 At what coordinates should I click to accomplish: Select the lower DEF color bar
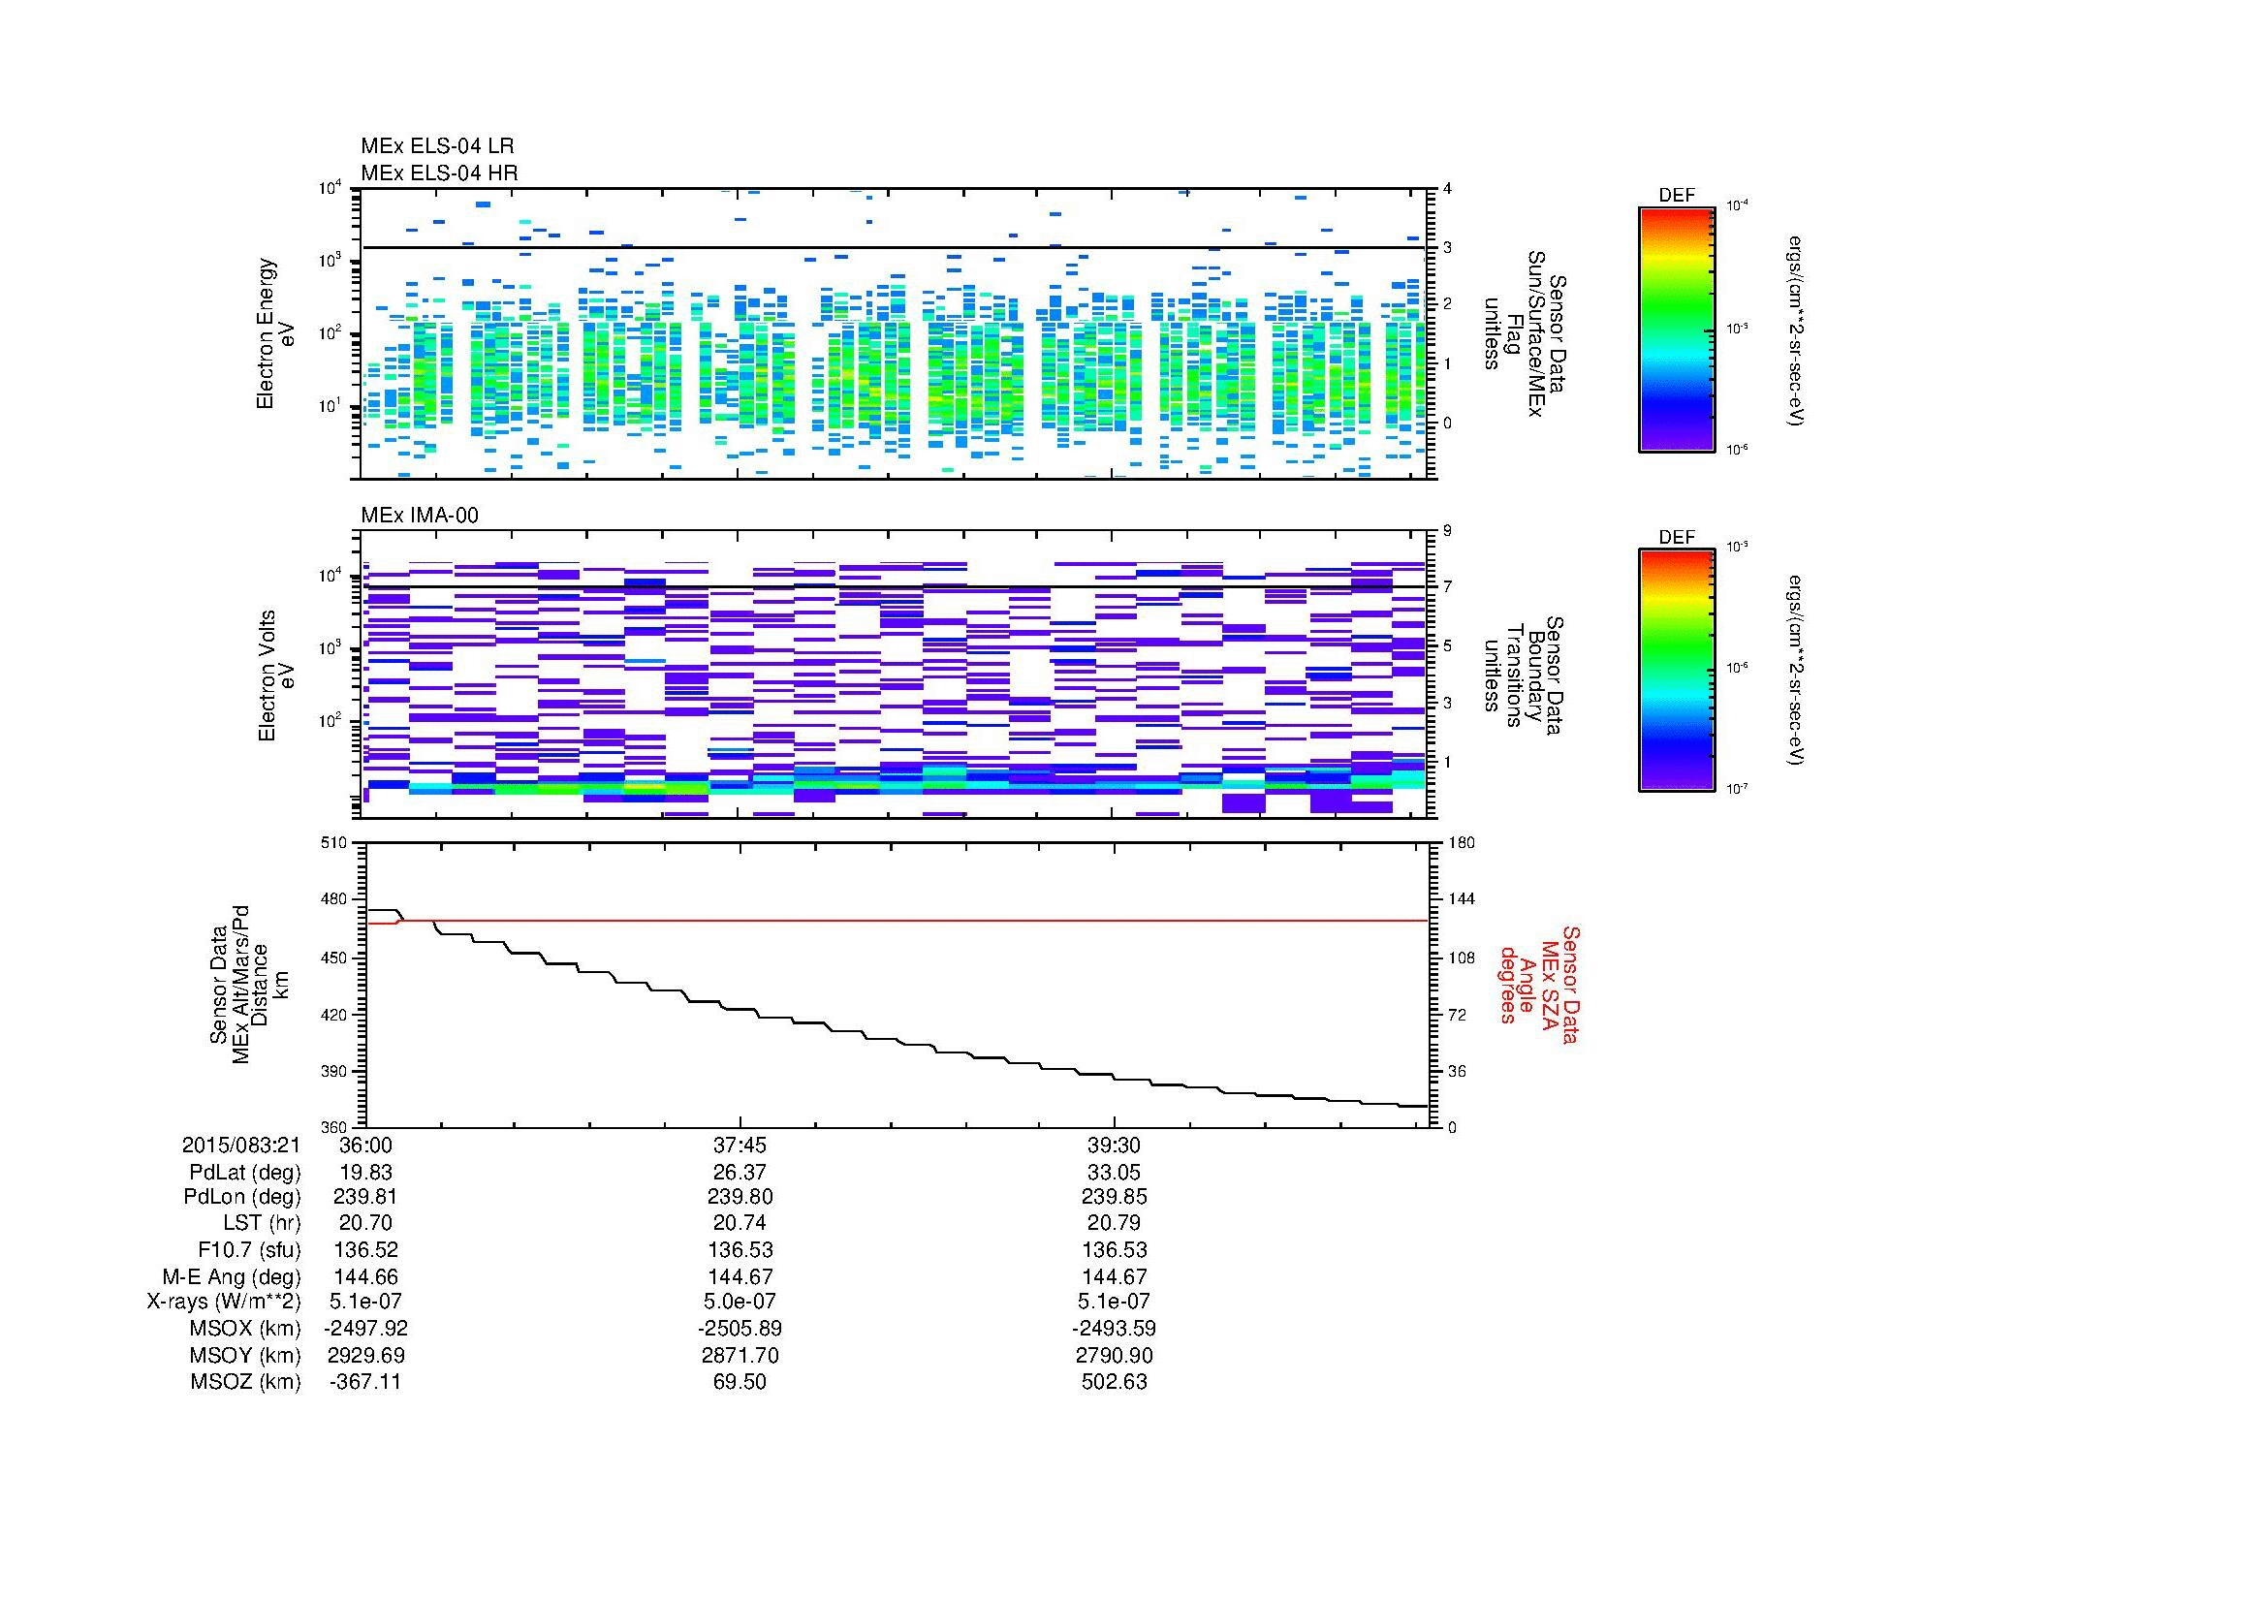pyautogui.click(x=1677, y=671)
